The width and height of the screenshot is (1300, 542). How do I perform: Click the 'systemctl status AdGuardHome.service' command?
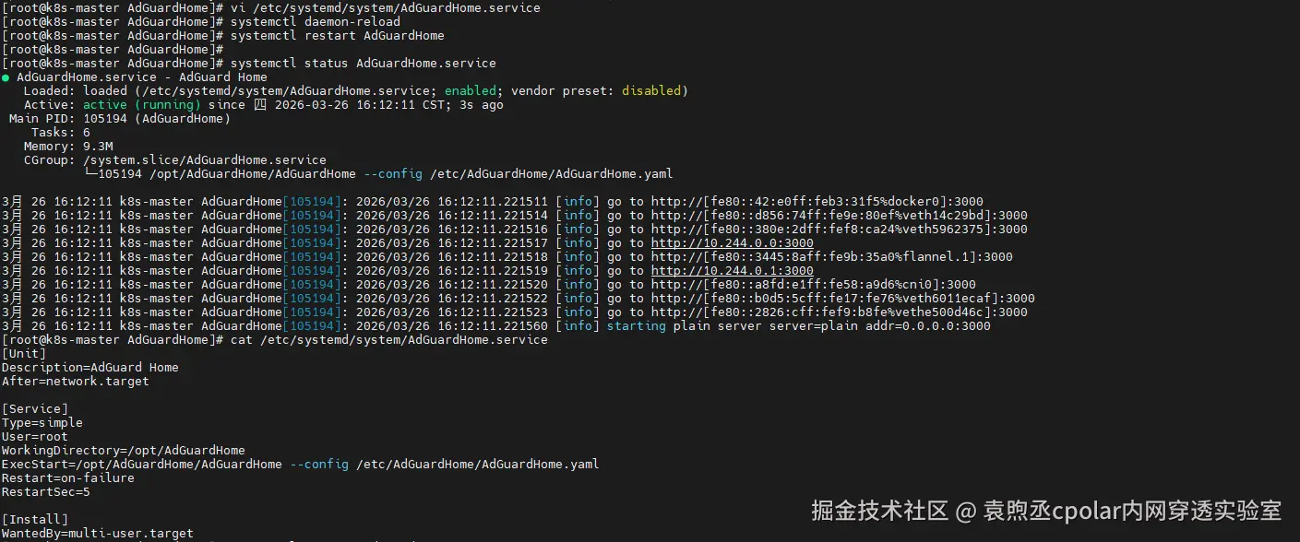coord(364,64)
